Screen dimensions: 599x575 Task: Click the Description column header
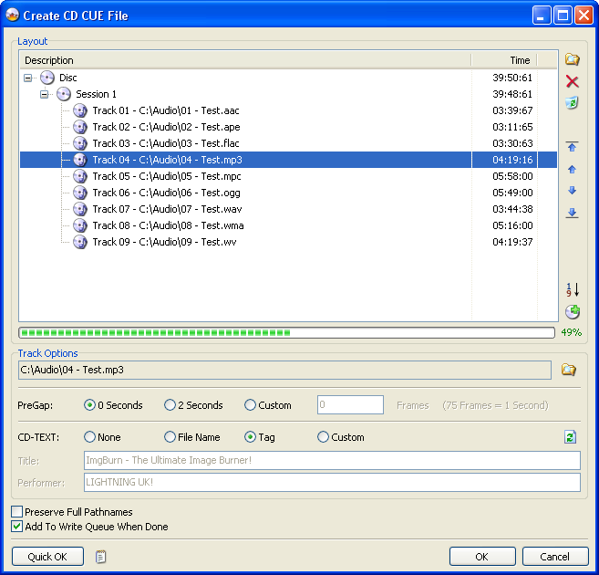tap(245, 60)
